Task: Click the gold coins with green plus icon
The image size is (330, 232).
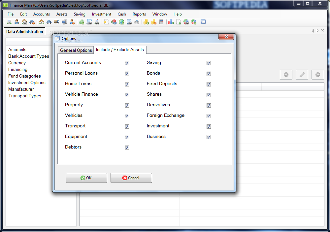Action: click(x=146, y=22)
